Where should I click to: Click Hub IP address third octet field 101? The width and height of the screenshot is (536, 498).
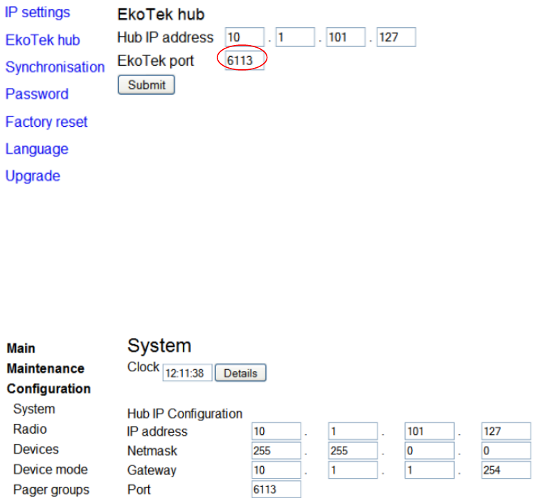pos(346,37)
